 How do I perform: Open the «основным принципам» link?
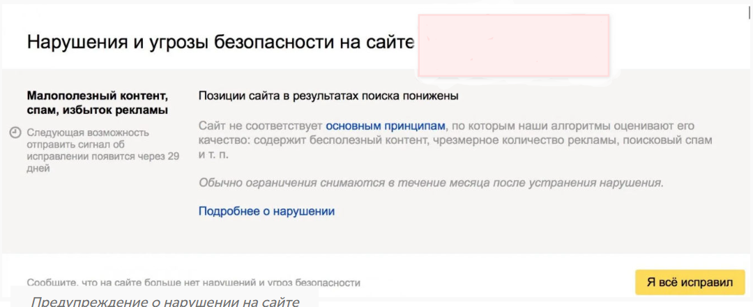pyautogui.click(x=386, y=126)
